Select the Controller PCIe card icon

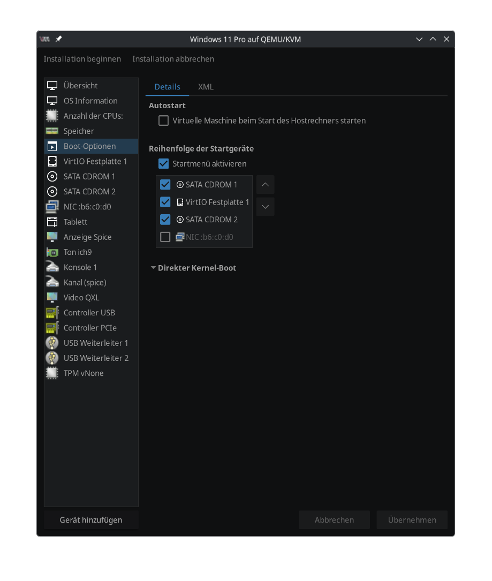[52, 328]
